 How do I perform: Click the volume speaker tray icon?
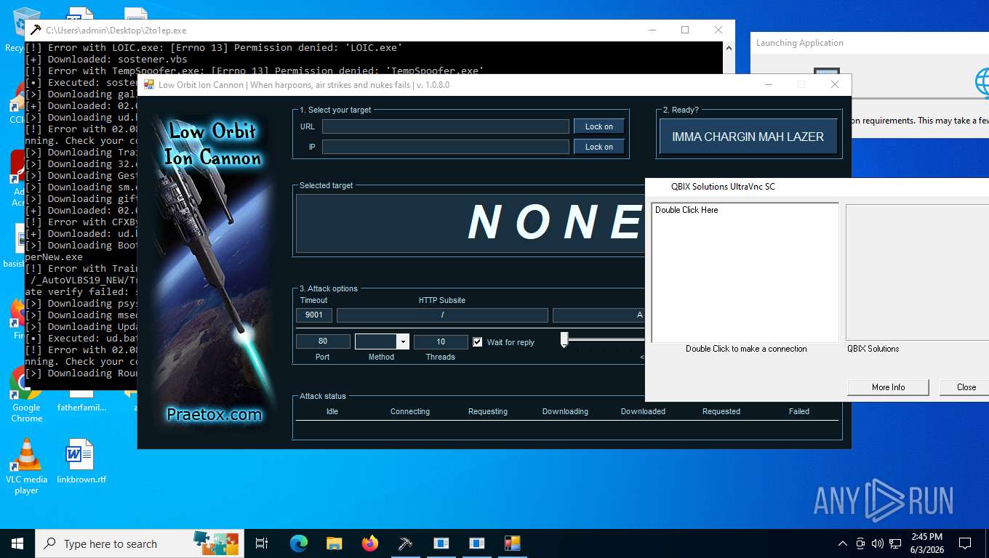878,543
